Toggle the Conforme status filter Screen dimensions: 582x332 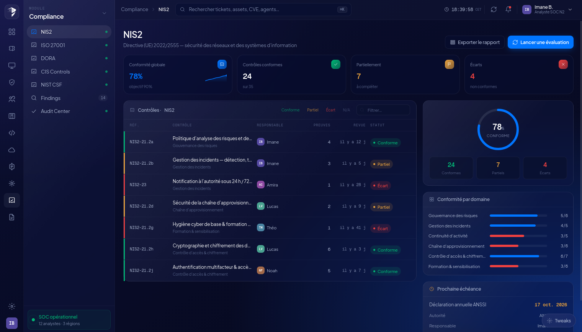(x=290, y=110)
